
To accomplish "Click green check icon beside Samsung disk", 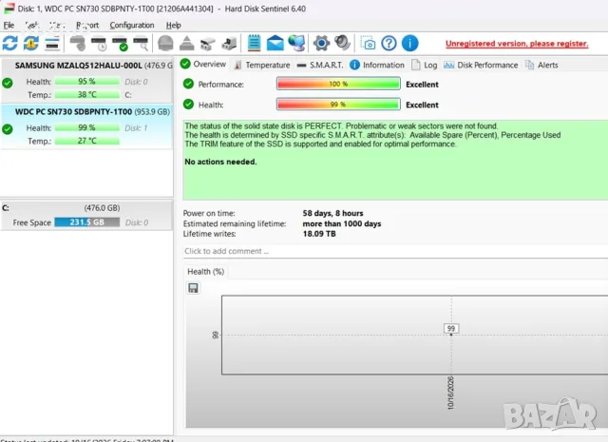I will tap(8, 83).
